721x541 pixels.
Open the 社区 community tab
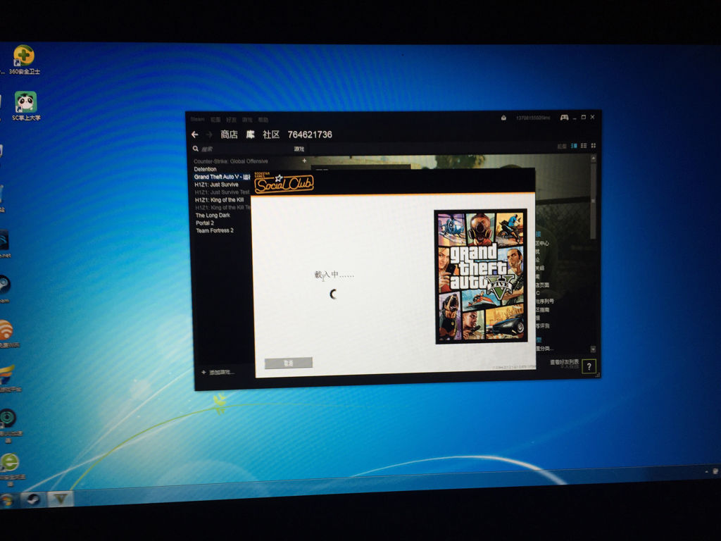point(271,135)
